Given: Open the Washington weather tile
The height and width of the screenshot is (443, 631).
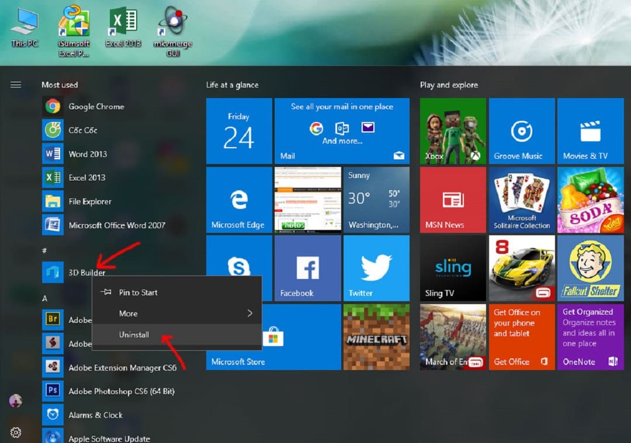Looking at the screenshot, I should [x=376, y=200].
